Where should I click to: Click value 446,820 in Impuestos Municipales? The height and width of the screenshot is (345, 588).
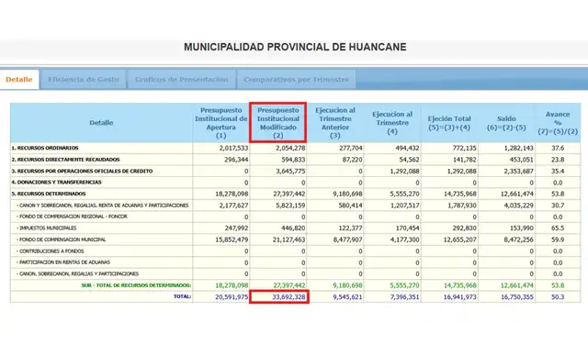pos(294,228)
